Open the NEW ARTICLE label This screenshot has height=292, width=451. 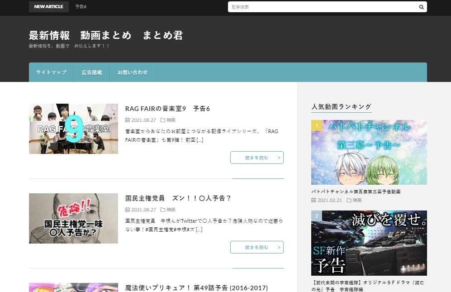point(48,7)
